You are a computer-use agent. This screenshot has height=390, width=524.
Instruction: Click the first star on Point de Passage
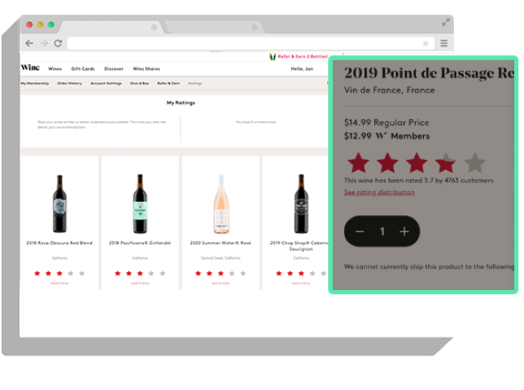click(x=358, y=162)
